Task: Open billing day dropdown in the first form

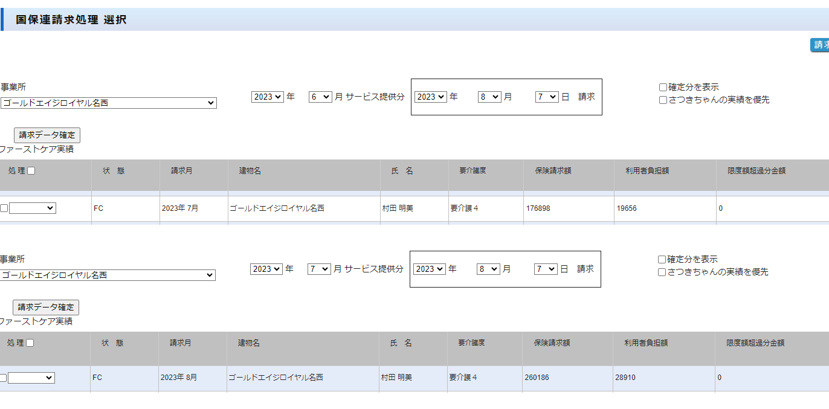Action: 546,97
